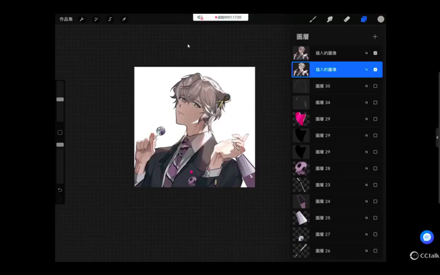Hide the selected 插入的圖像 layer

[x=375, y=70]
